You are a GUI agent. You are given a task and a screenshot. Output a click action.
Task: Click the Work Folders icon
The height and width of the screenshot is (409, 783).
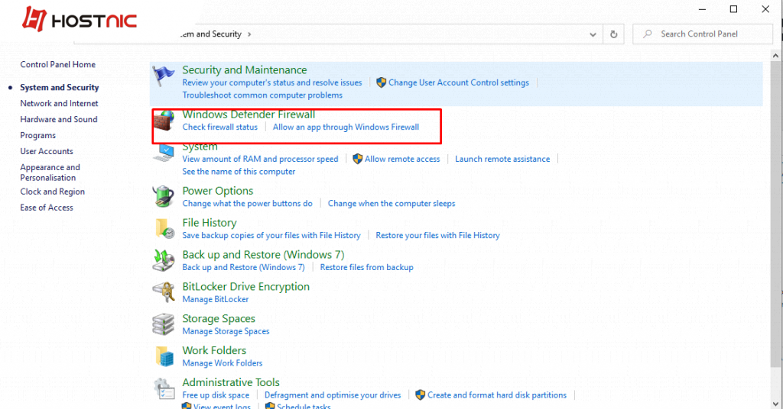coord(164,356)
